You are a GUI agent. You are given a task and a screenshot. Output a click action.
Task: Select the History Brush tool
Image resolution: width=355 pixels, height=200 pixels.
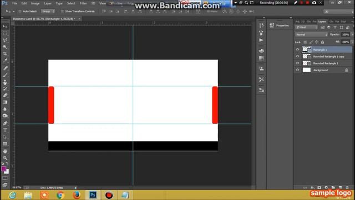(5, 89)
